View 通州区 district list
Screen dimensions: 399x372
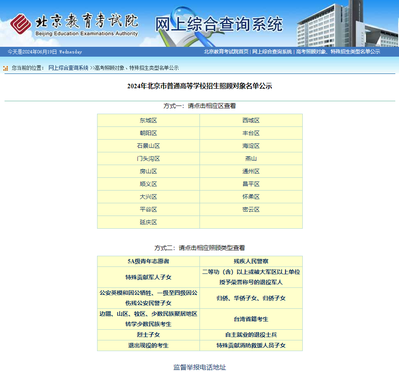pos(251,171)
